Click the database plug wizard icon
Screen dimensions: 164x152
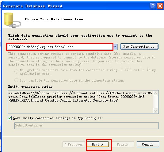click(12, 21)
